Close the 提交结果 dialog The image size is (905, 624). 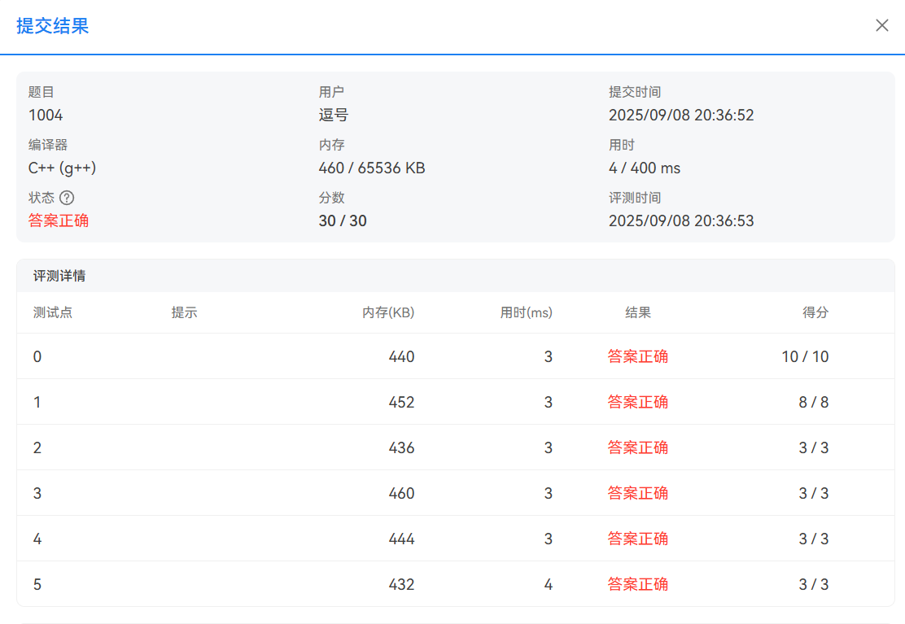(x=881, y=25)
